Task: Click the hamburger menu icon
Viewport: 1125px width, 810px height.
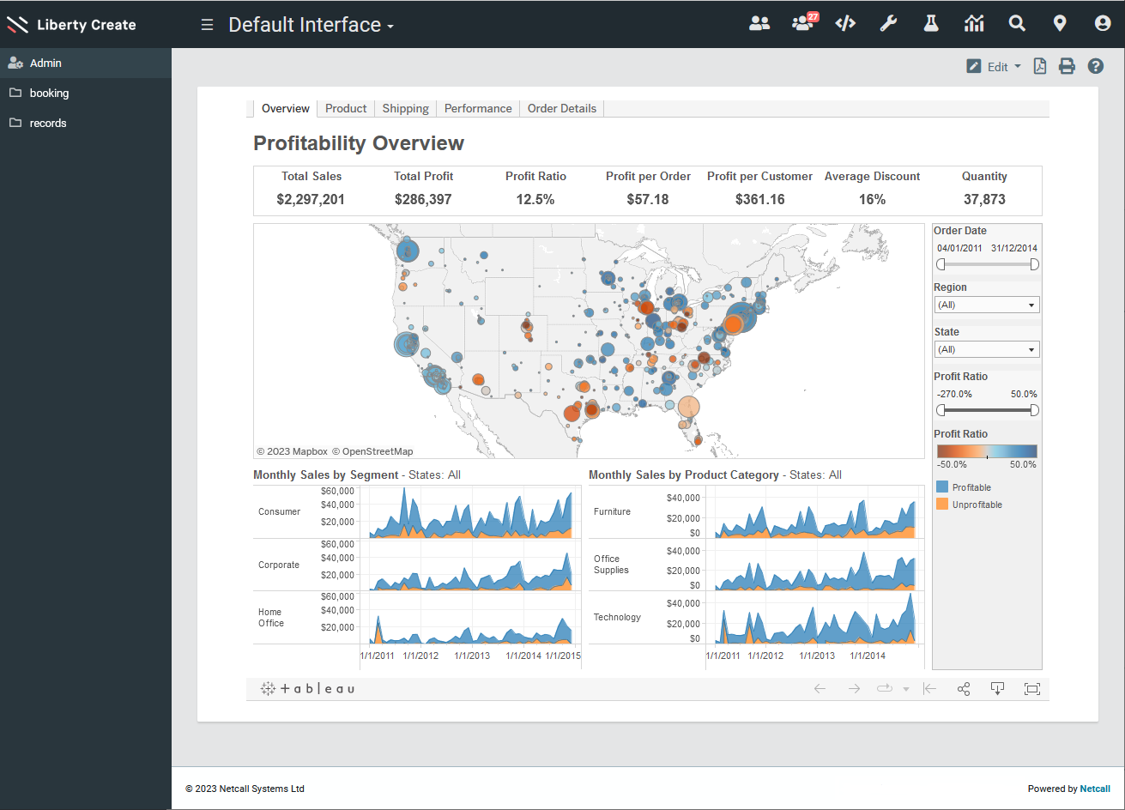Action: [207, 25]
